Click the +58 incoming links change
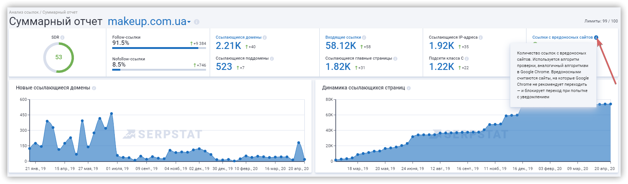628x184 pixels. [366, 47]
